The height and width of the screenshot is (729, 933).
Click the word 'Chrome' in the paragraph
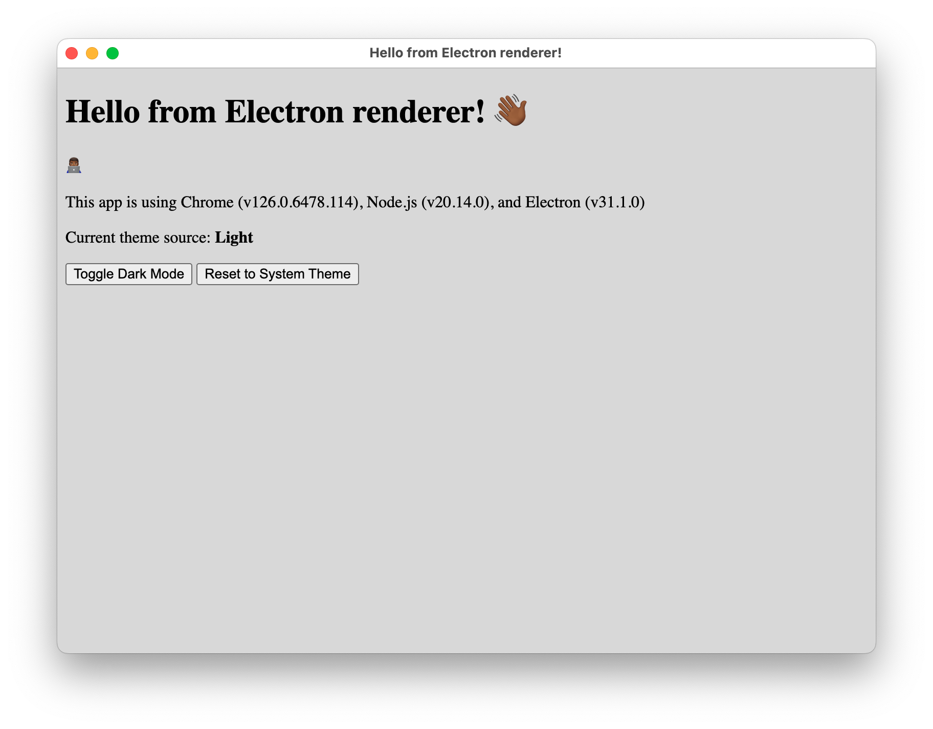click(207, 202)
